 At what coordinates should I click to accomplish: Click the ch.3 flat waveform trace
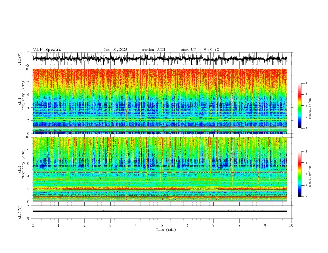pyautogui.click(x=159, y=212)
